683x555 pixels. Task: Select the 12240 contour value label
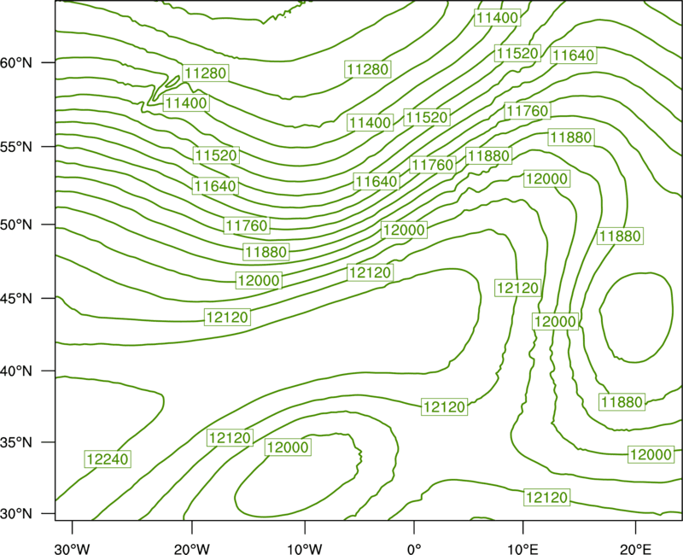108,459
